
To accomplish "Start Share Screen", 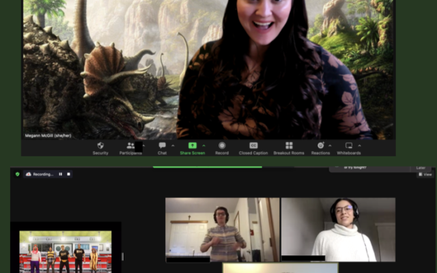I will click(x=193, y=148).
